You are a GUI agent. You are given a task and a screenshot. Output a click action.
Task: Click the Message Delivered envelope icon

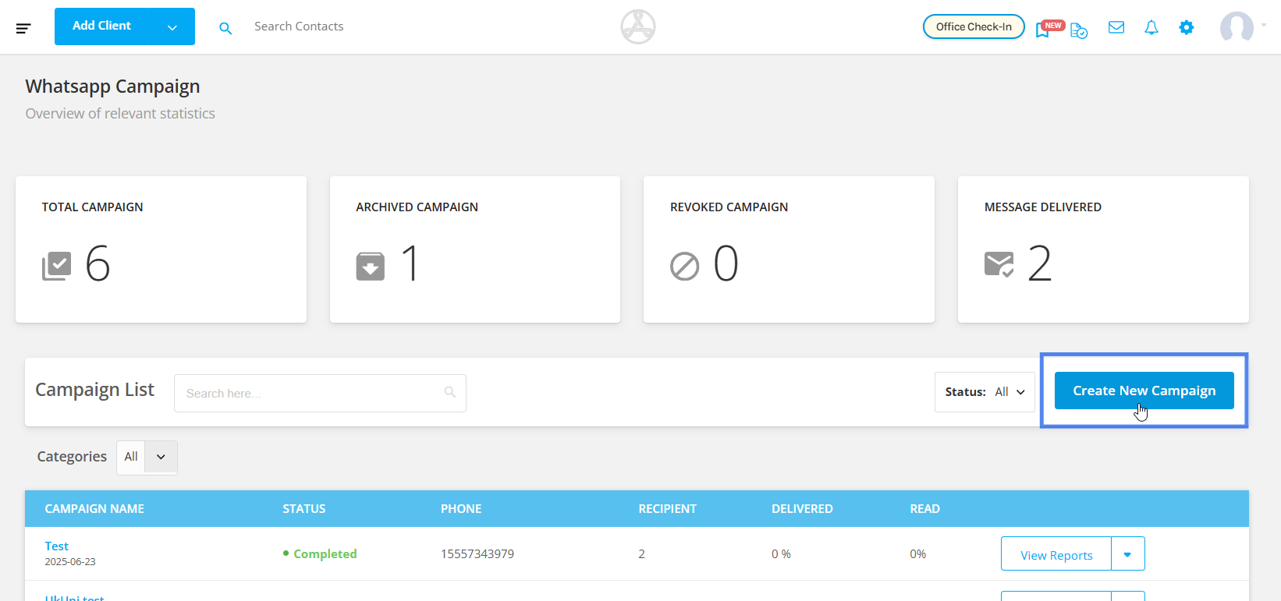click(x=999, y=265)
